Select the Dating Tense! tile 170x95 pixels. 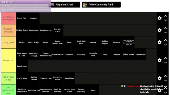coord(34,78)
